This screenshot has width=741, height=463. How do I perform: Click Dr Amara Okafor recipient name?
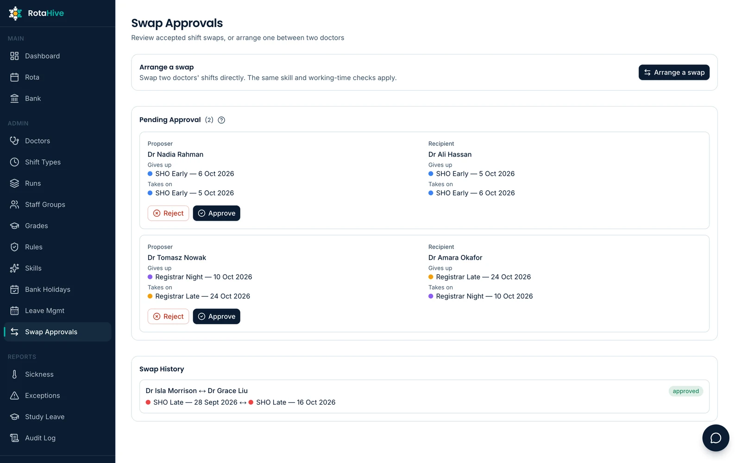tap(455, 258)
